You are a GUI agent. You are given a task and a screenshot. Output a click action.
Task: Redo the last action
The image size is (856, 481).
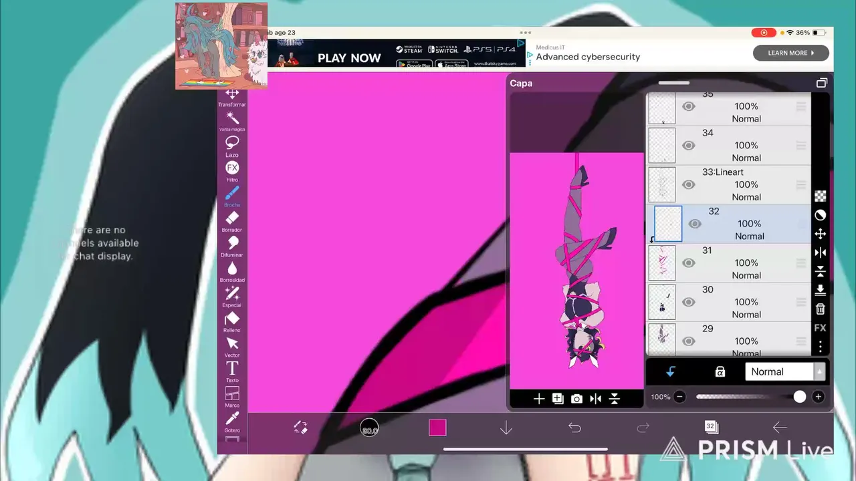click(x=643, y=428)
